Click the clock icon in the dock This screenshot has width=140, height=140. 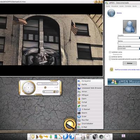107,136
